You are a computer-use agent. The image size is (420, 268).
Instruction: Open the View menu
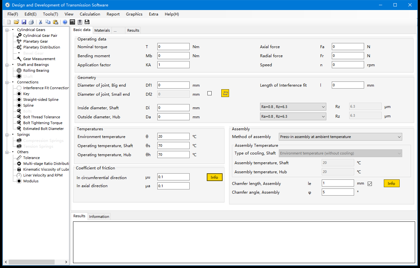click(x=69, y=14)
